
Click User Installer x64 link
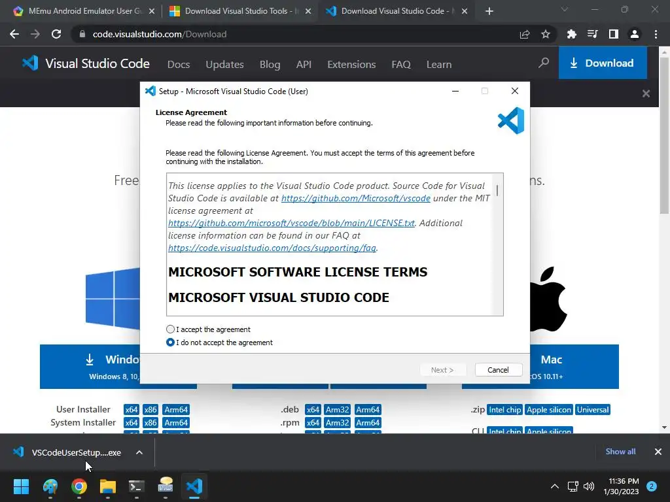[x=131, y=409]
